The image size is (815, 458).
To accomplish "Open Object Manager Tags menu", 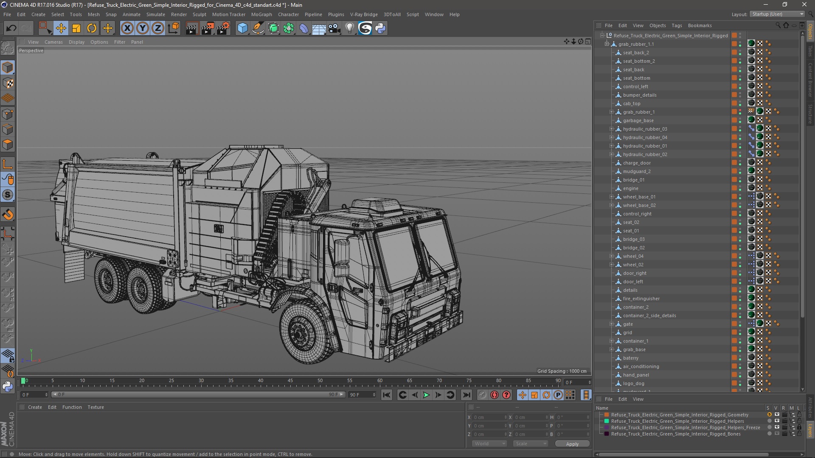I will pyautogui.click(x=677, y=25).
